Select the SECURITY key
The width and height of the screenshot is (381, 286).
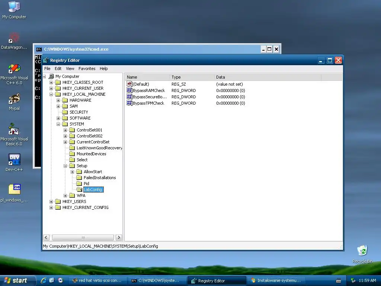tap(79, 112)
